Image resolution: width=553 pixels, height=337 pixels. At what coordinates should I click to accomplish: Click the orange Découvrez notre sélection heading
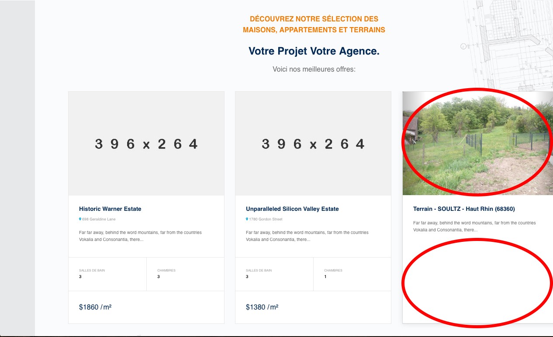(x=314, y=24)
